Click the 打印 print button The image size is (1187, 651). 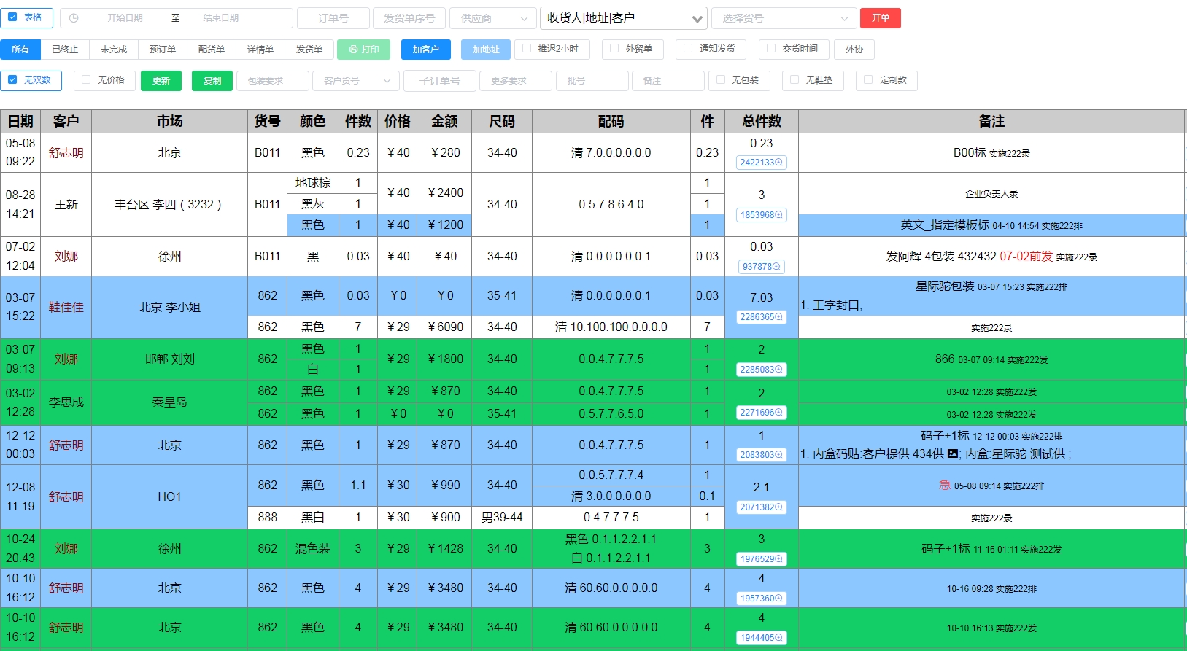[364, 50]
